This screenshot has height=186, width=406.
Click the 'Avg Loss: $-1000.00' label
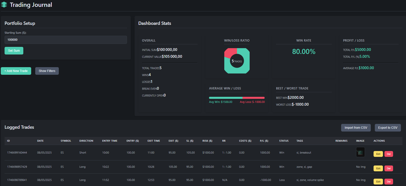click(252, 102)
